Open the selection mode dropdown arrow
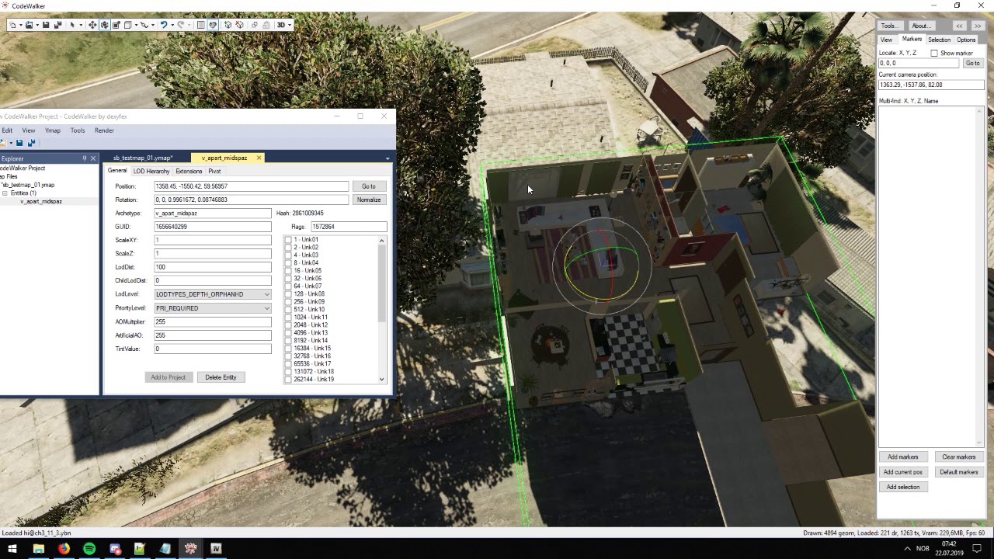 (x=81, y=25)
